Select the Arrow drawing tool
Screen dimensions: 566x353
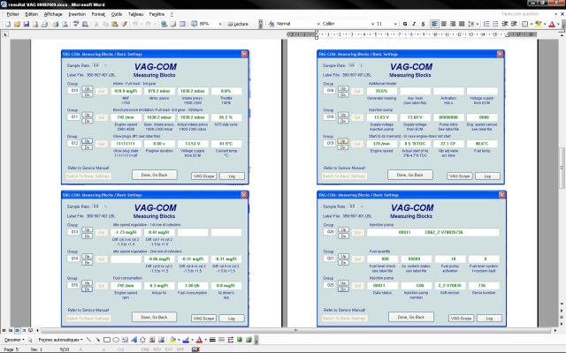pyautogui.click(x=98, y=340)
